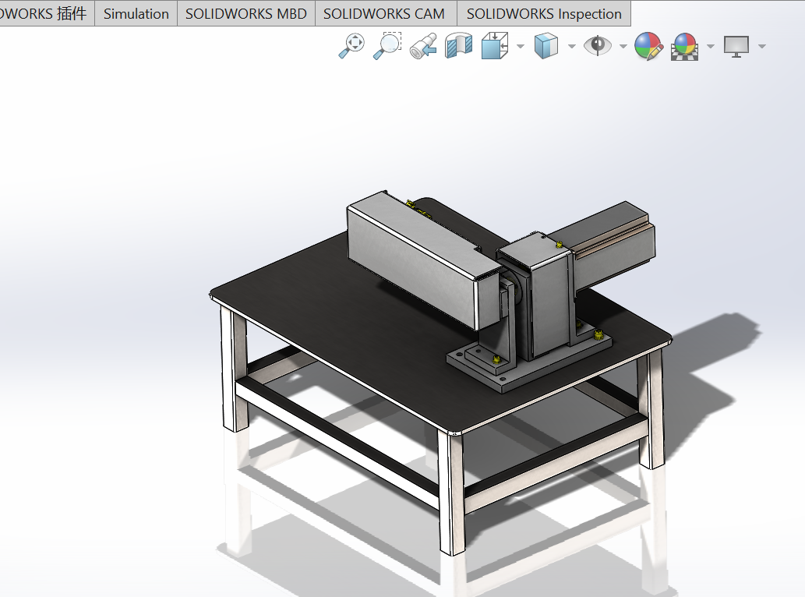The image size is (805, 597).
Task: Expand the Apply Scene dropdown arrow
Action: click(711, 47)
